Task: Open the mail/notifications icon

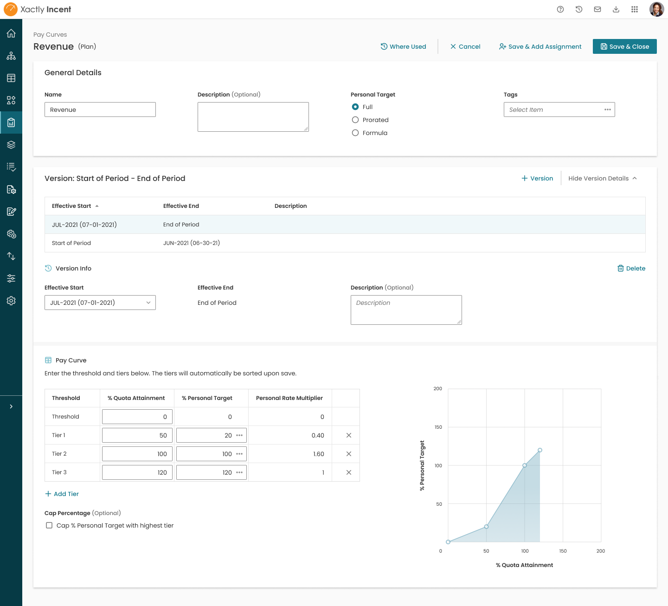Action: (x=597, y=9)
